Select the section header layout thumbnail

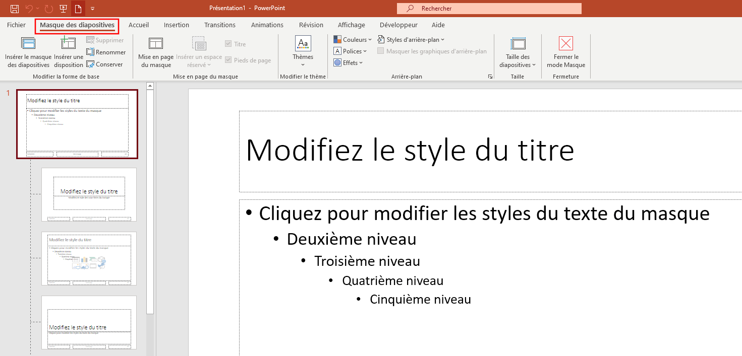89,322
